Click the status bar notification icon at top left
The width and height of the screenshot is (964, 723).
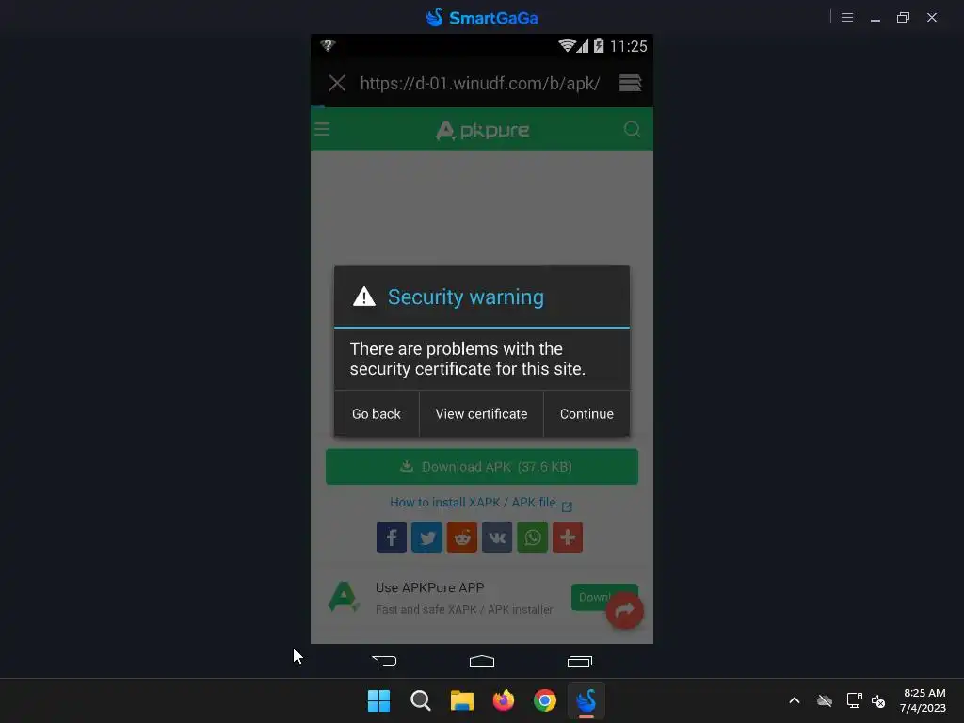[328, 45]
